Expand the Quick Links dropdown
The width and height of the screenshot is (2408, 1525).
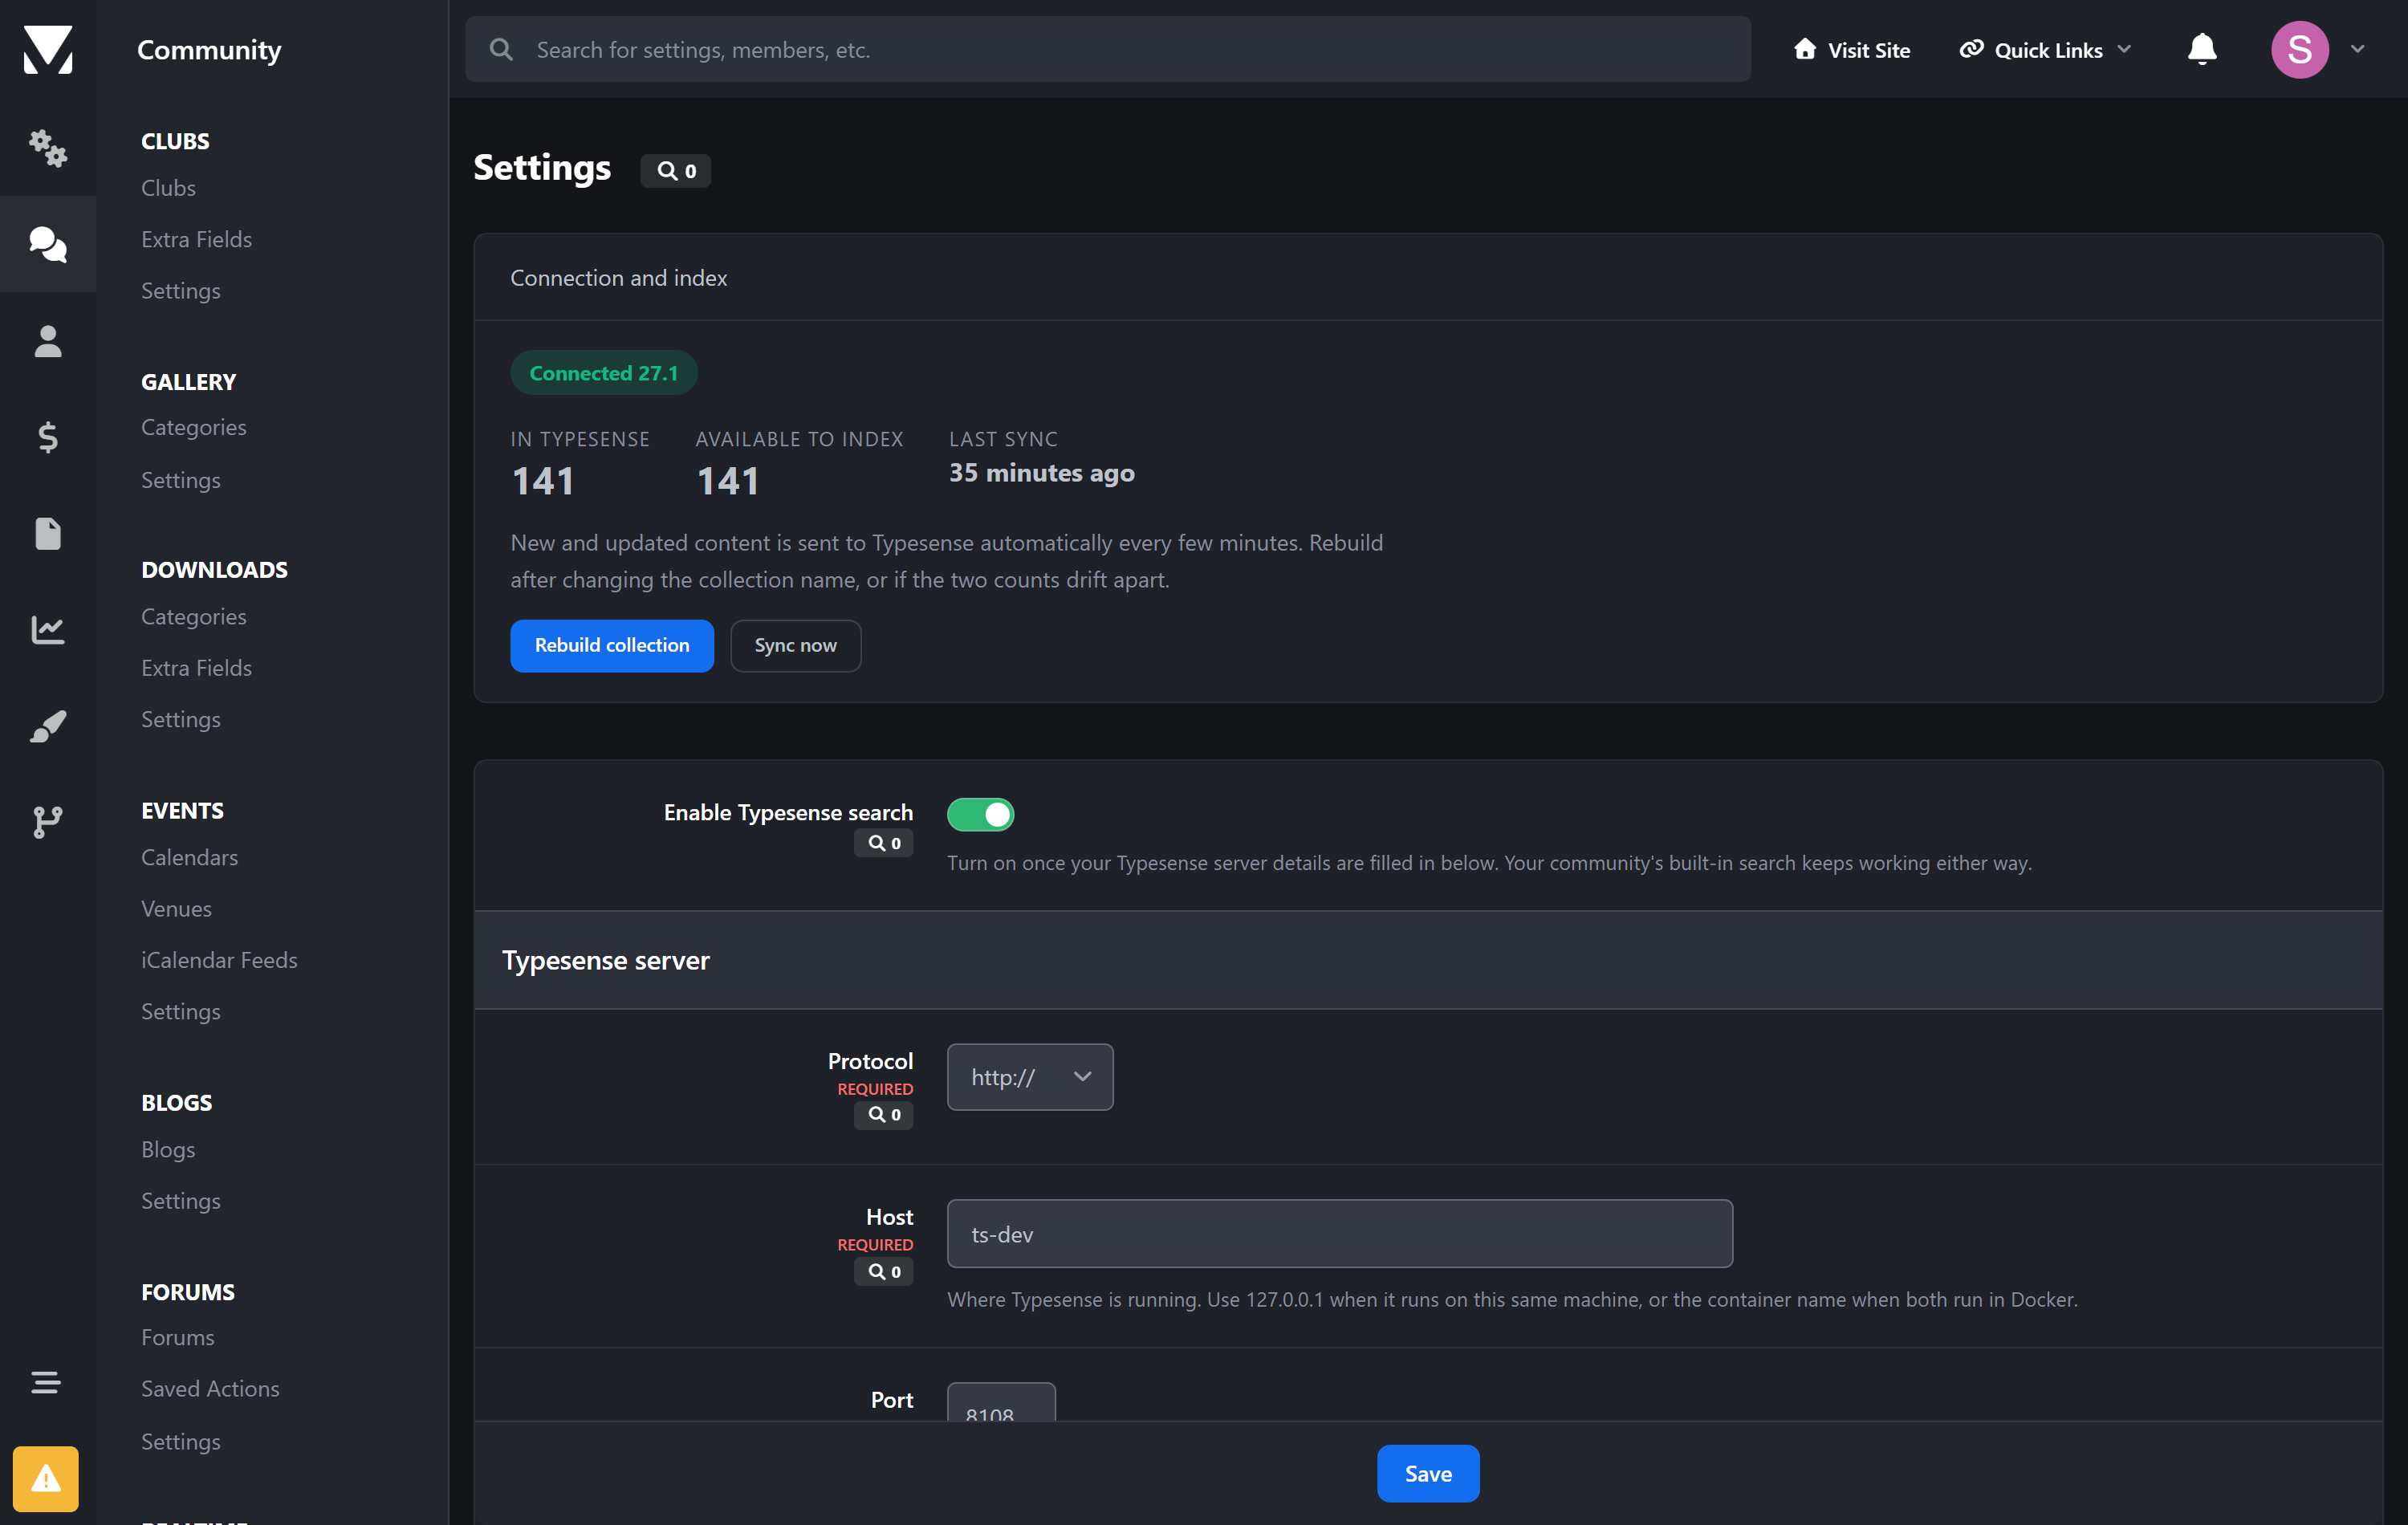(2046, 49)
